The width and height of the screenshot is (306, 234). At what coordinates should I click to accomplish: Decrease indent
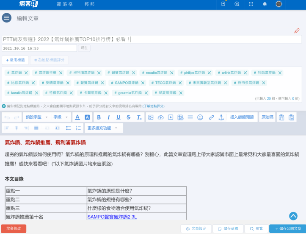47,128
